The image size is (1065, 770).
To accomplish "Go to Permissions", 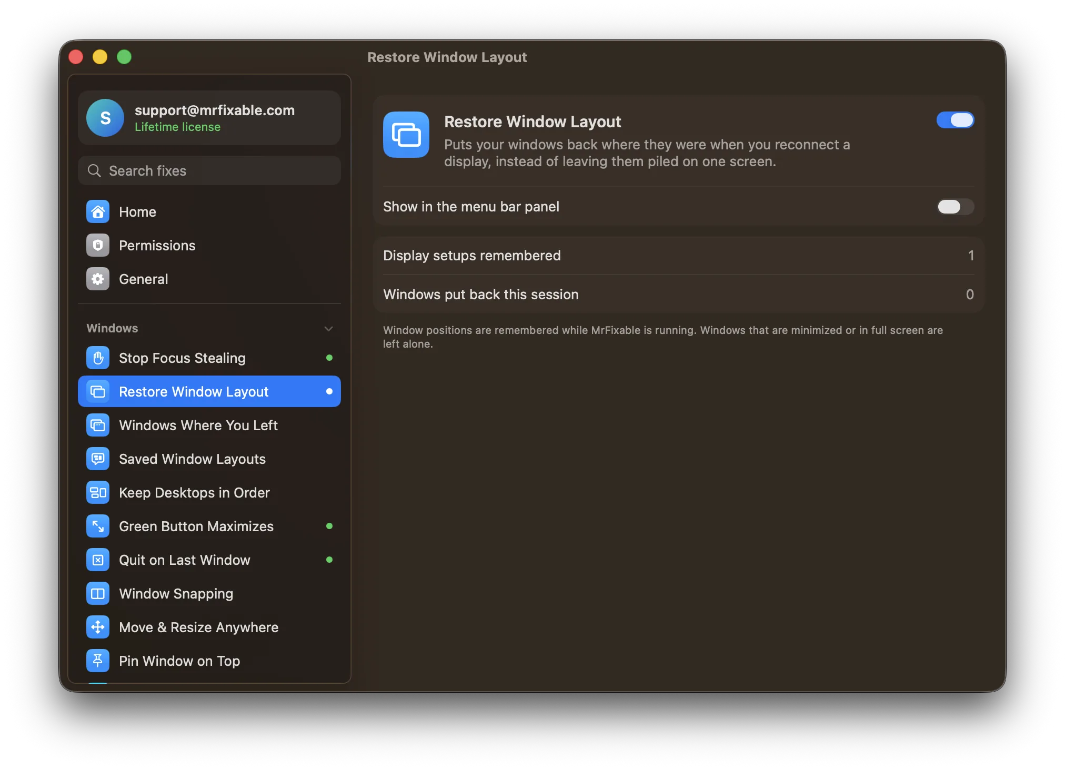I will click(209, 246).
